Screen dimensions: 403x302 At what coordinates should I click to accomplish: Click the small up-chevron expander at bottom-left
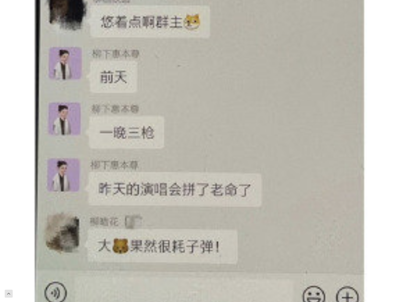[x=9, y=293]
